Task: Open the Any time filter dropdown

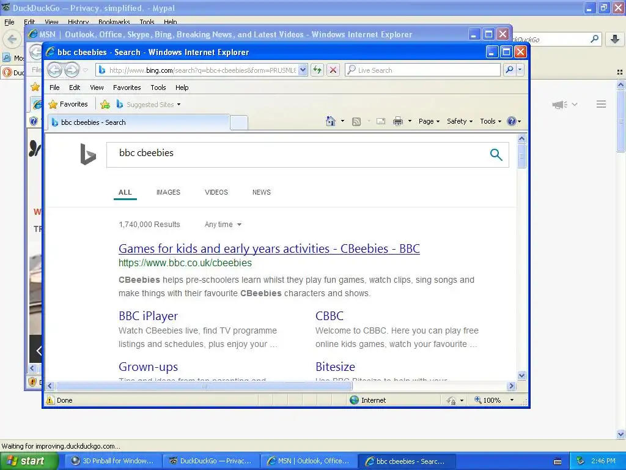Action: [x=223, y=224]
